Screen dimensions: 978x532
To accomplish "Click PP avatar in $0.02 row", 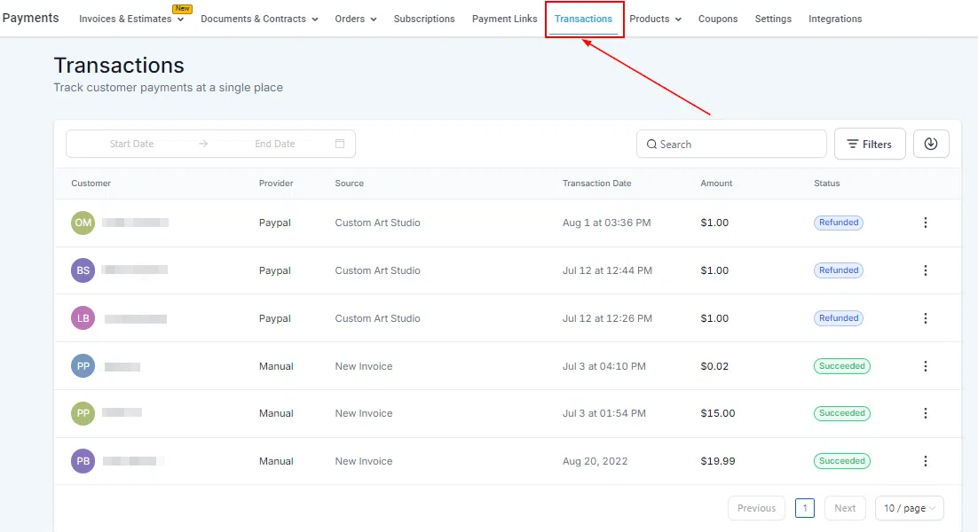I will [83, 366].
